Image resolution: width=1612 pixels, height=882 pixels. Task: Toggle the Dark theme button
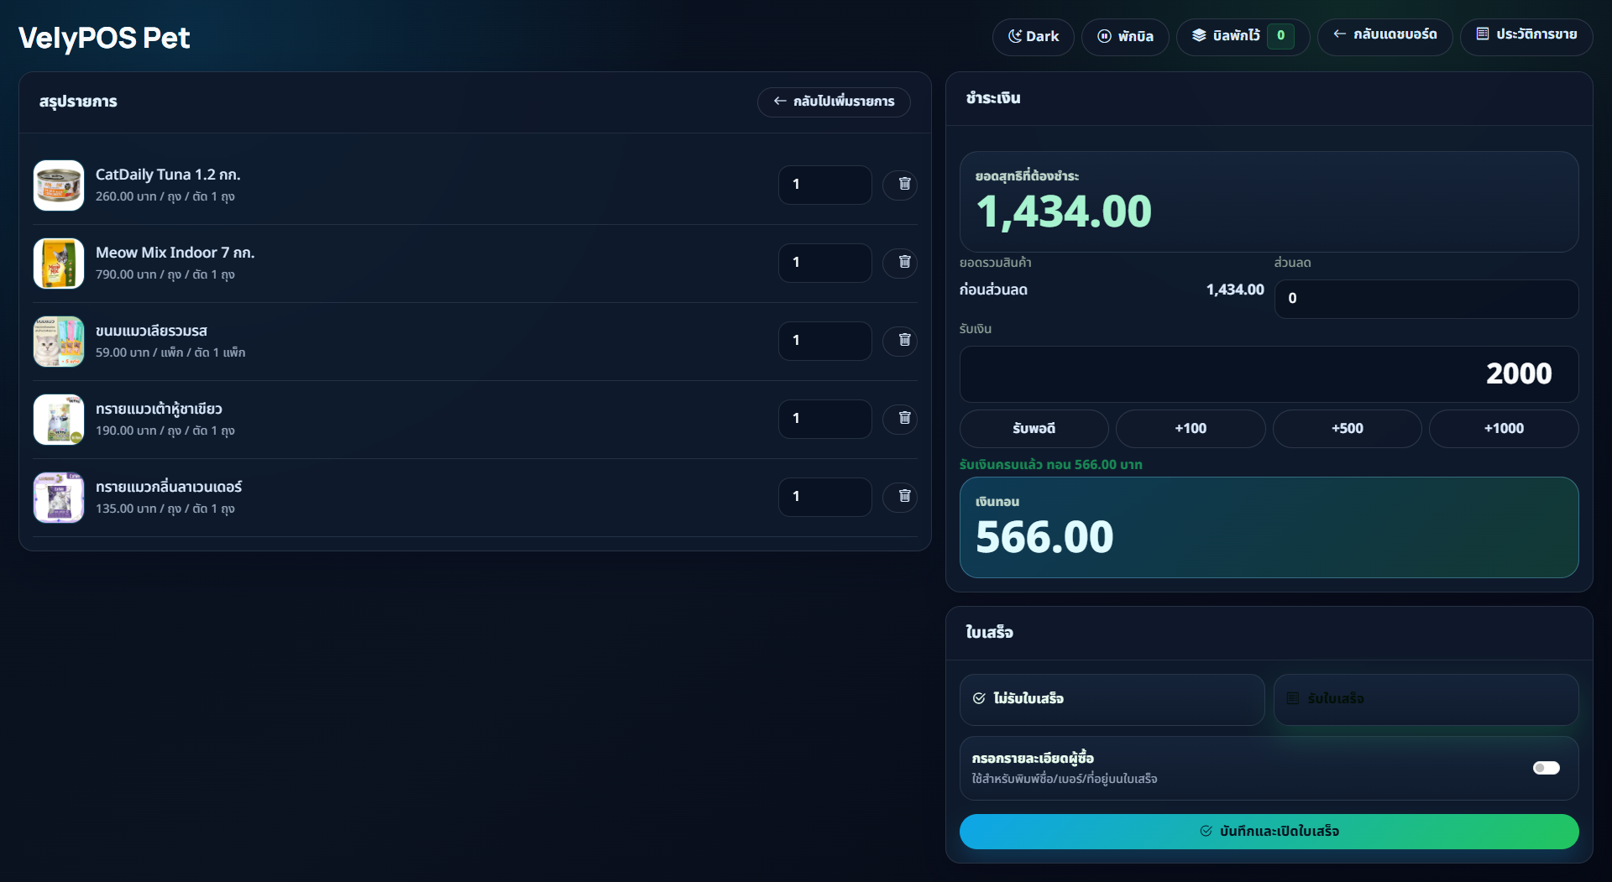(x=1033, y=36)
